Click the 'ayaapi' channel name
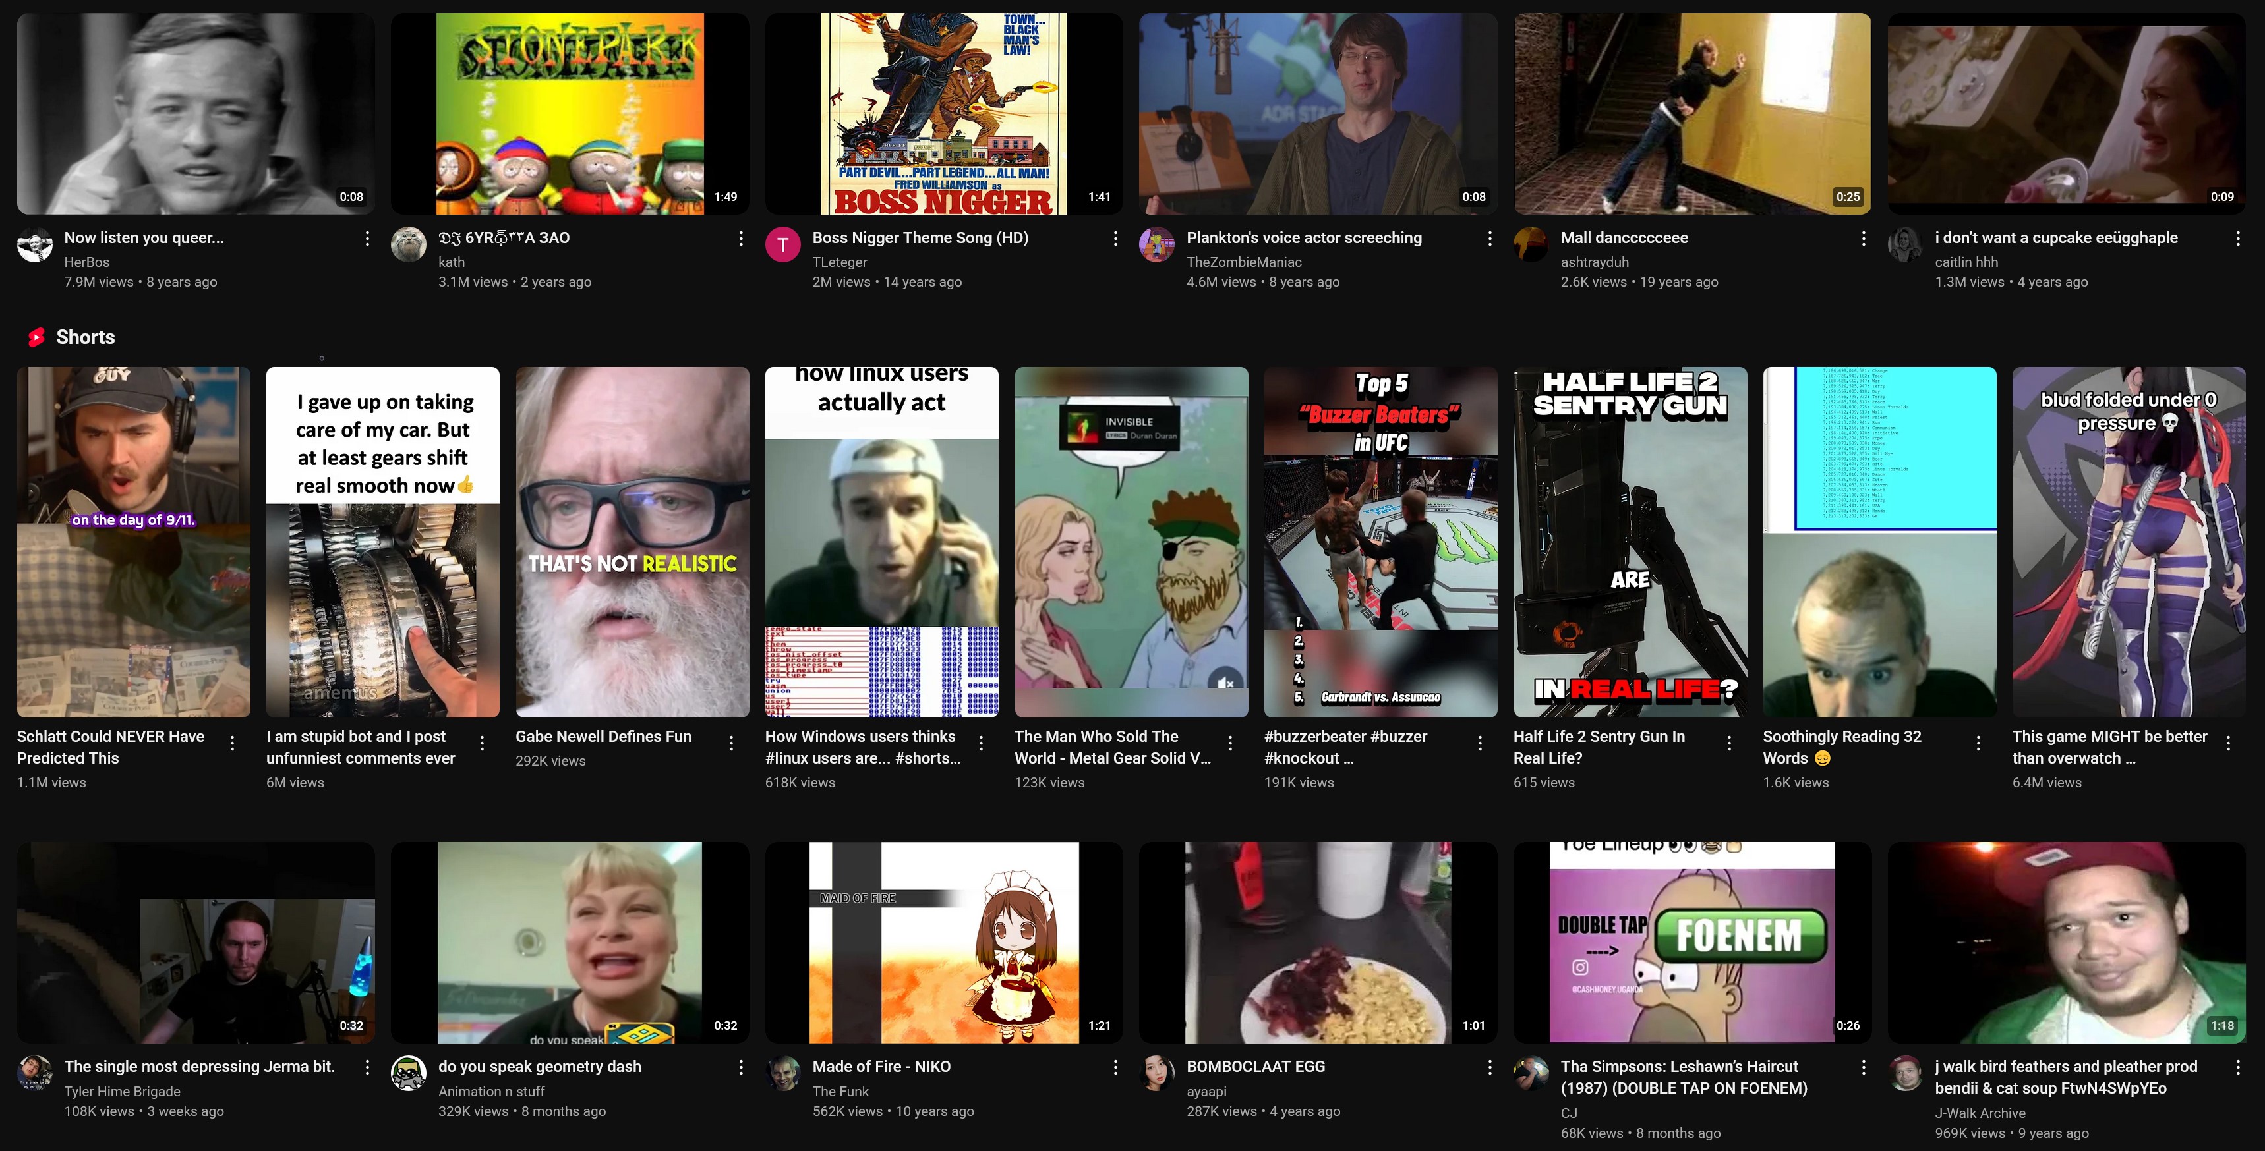The image size is (2265, 1151). [1206, 1091]
